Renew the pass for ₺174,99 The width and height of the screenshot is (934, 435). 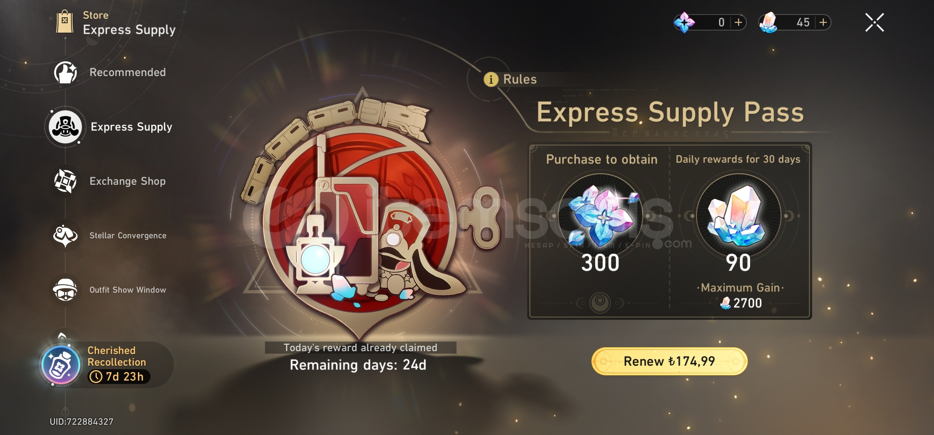click(669, 361)
